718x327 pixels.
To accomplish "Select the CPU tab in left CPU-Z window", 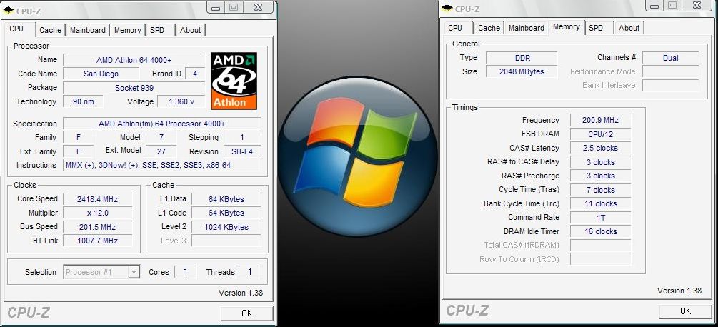I will click(16, 29).
